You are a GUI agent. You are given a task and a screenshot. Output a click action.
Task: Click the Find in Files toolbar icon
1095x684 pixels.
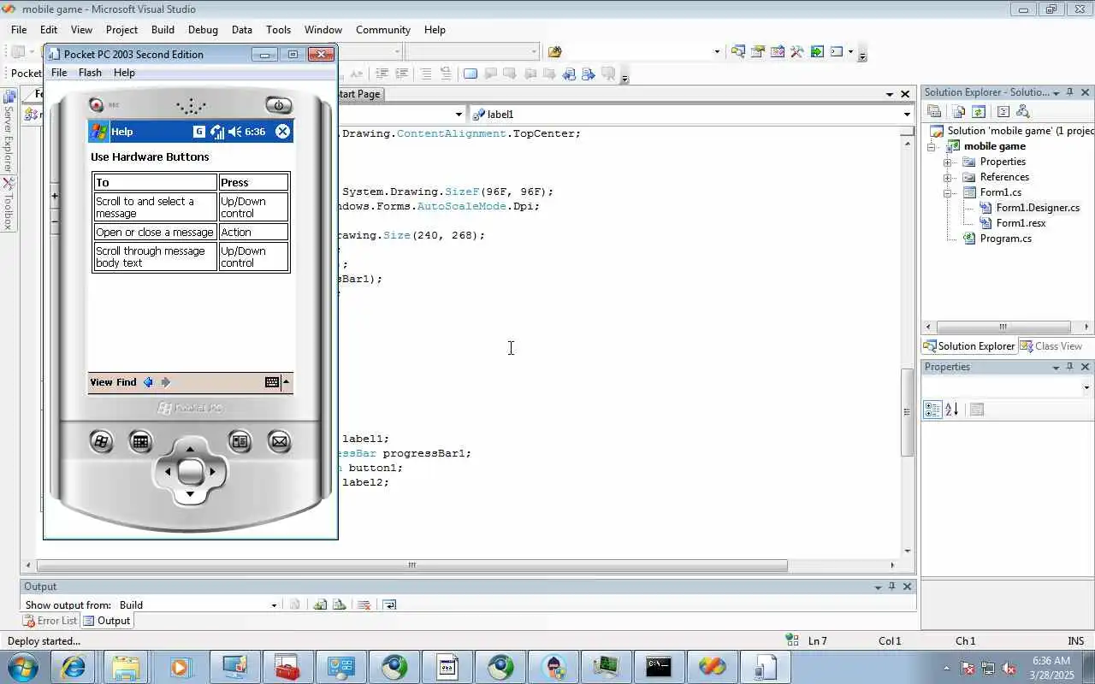(554, 51)
